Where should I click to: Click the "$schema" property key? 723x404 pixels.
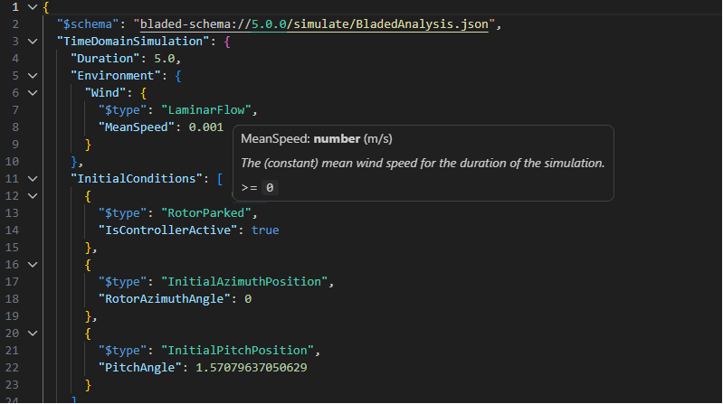pyautogui.click(x=90, y=25)
